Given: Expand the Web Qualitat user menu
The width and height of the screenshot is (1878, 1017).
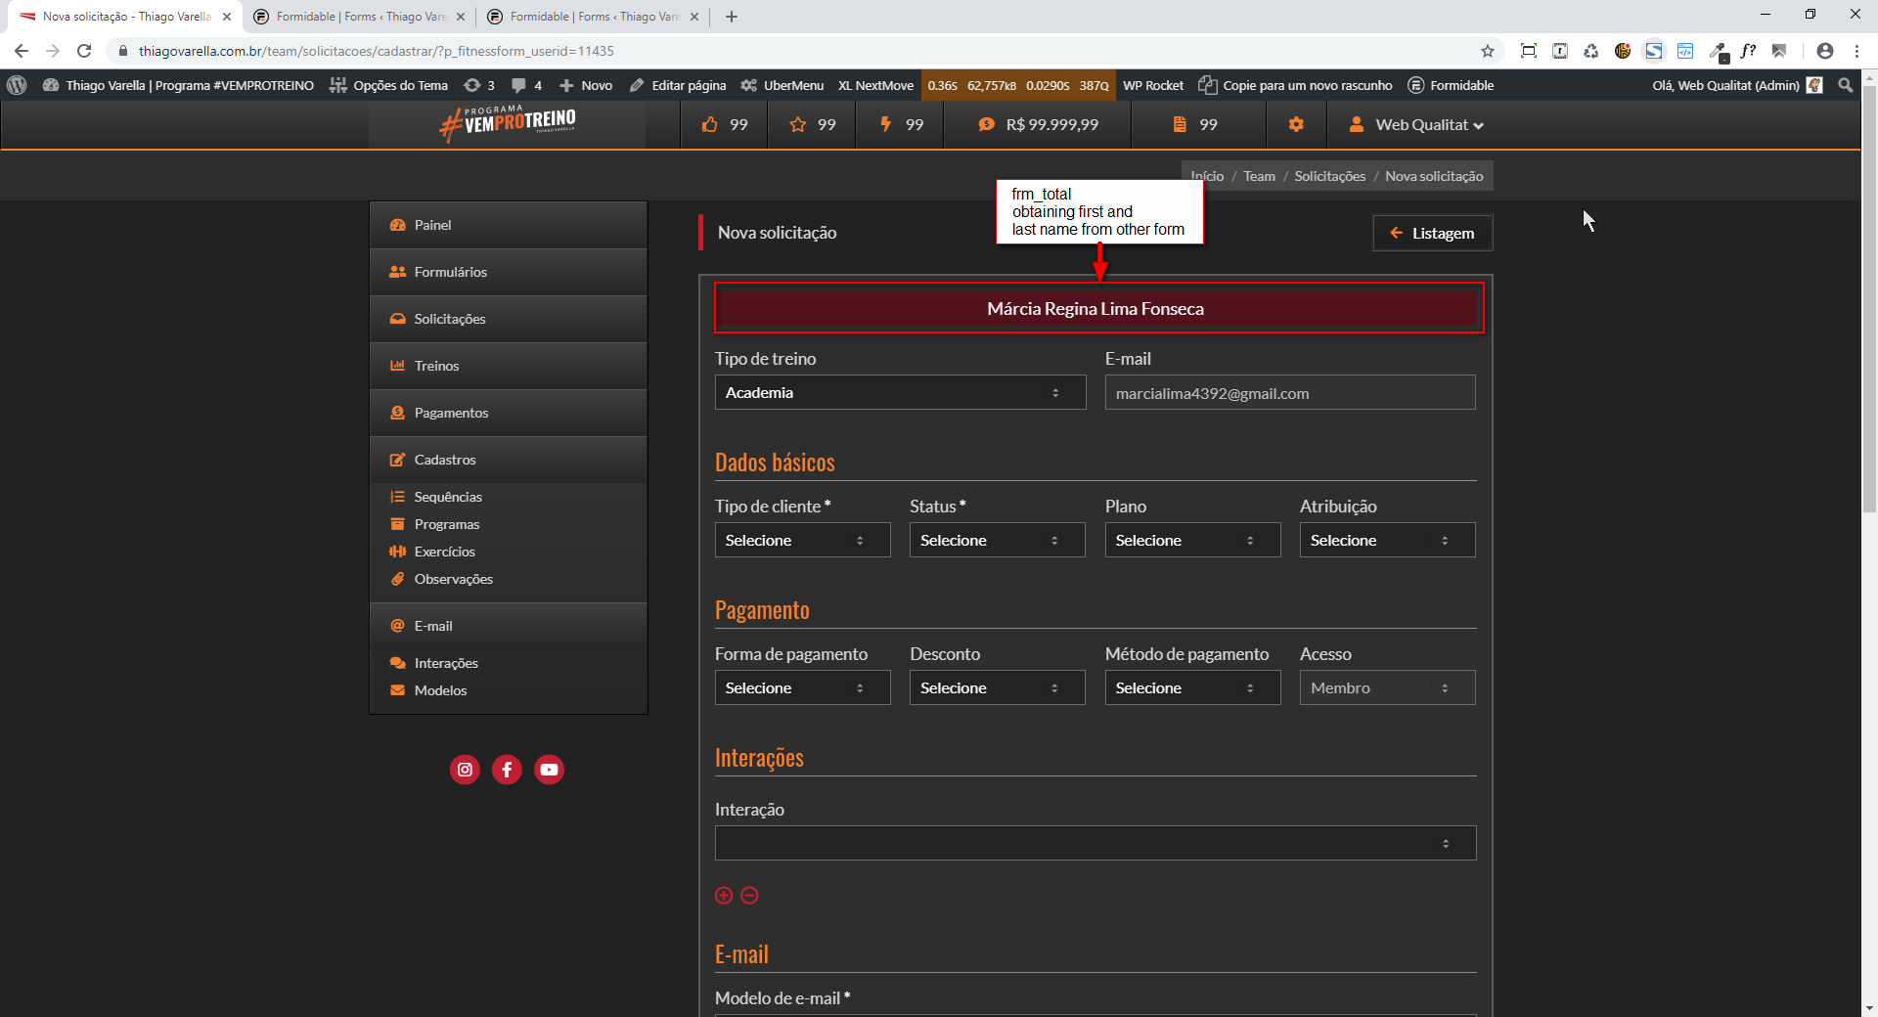Looking at the screenshot, I should [x=1416, y=124].
